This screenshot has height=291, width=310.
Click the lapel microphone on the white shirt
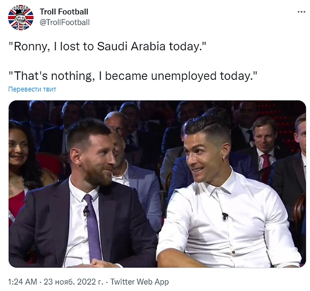(x=225, y=216)
